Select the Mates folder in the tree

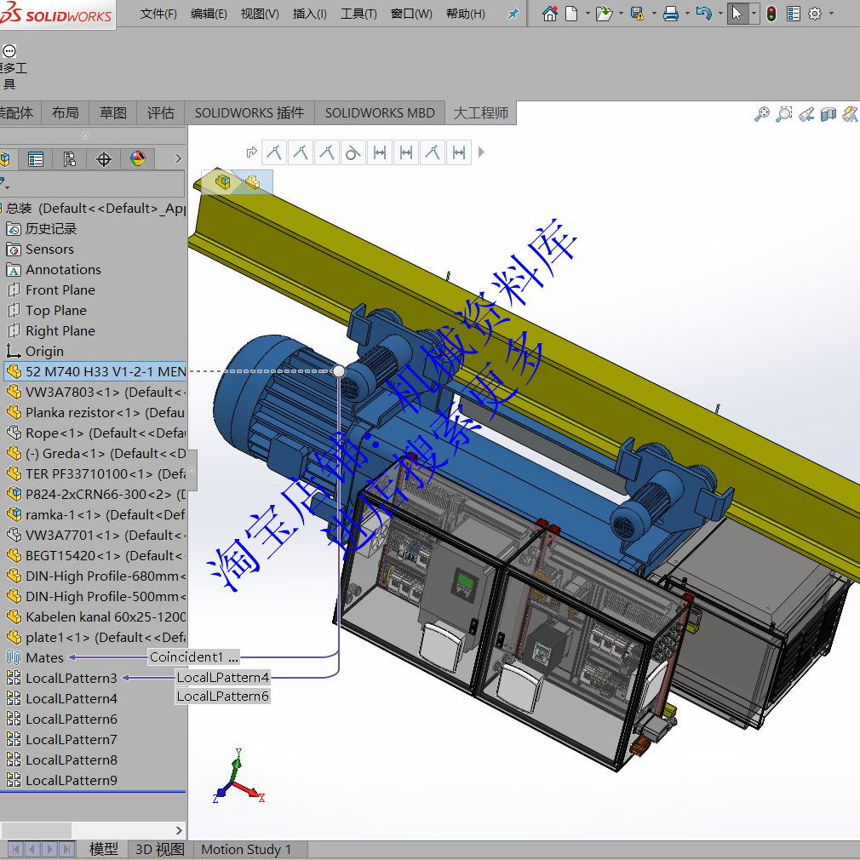(44, 657)
